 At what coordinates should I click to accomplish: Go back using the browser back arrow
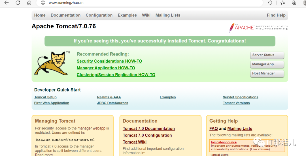(7, 3)
